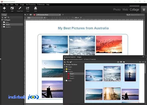
Task: Select Travel 2 in Image Archive tree
Action: click(x=72, y=76)
